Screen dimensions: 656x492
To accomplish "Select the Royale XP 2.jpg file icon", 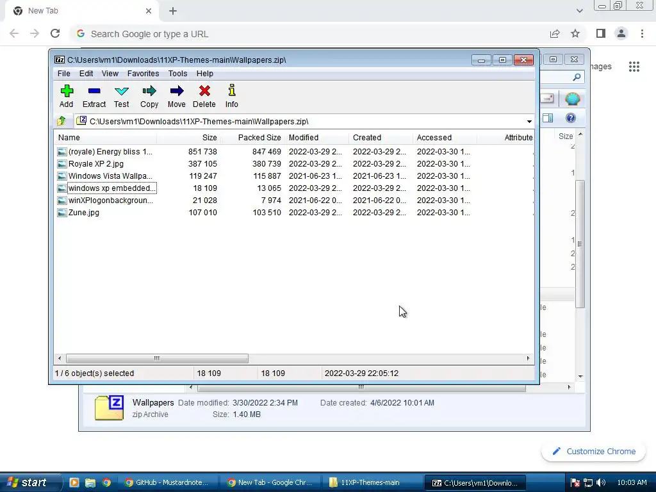I will point(62,164).
